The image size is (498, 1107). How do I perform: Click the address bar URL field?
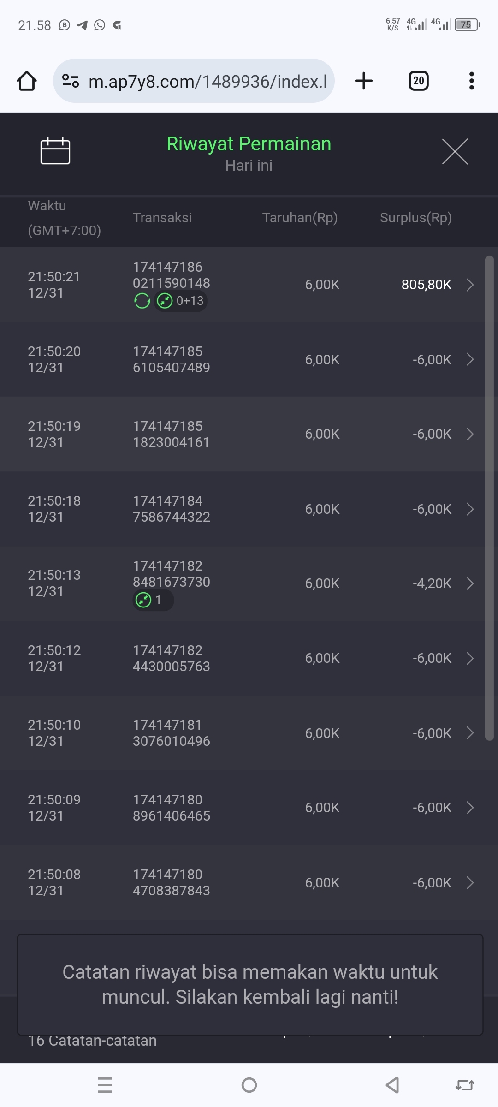pyautogui.click(x=207, y=81)
